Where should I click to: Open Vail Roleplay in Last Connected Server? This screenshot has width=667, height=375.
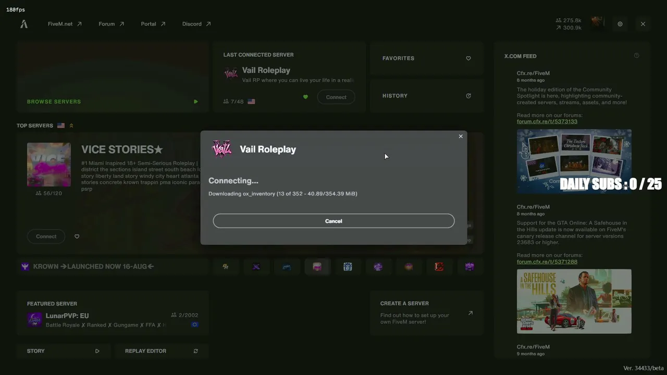pos(266,70)
